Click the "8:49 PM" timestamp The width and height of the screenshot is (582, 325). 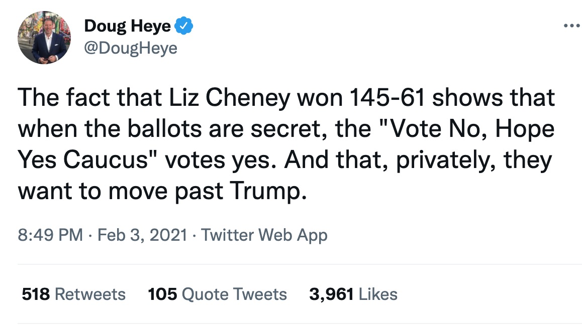click(50, 235)
